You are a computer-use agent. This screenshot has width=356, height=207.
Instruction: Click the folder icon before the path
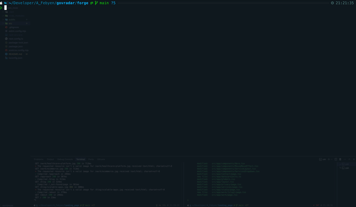click(6, 3)
